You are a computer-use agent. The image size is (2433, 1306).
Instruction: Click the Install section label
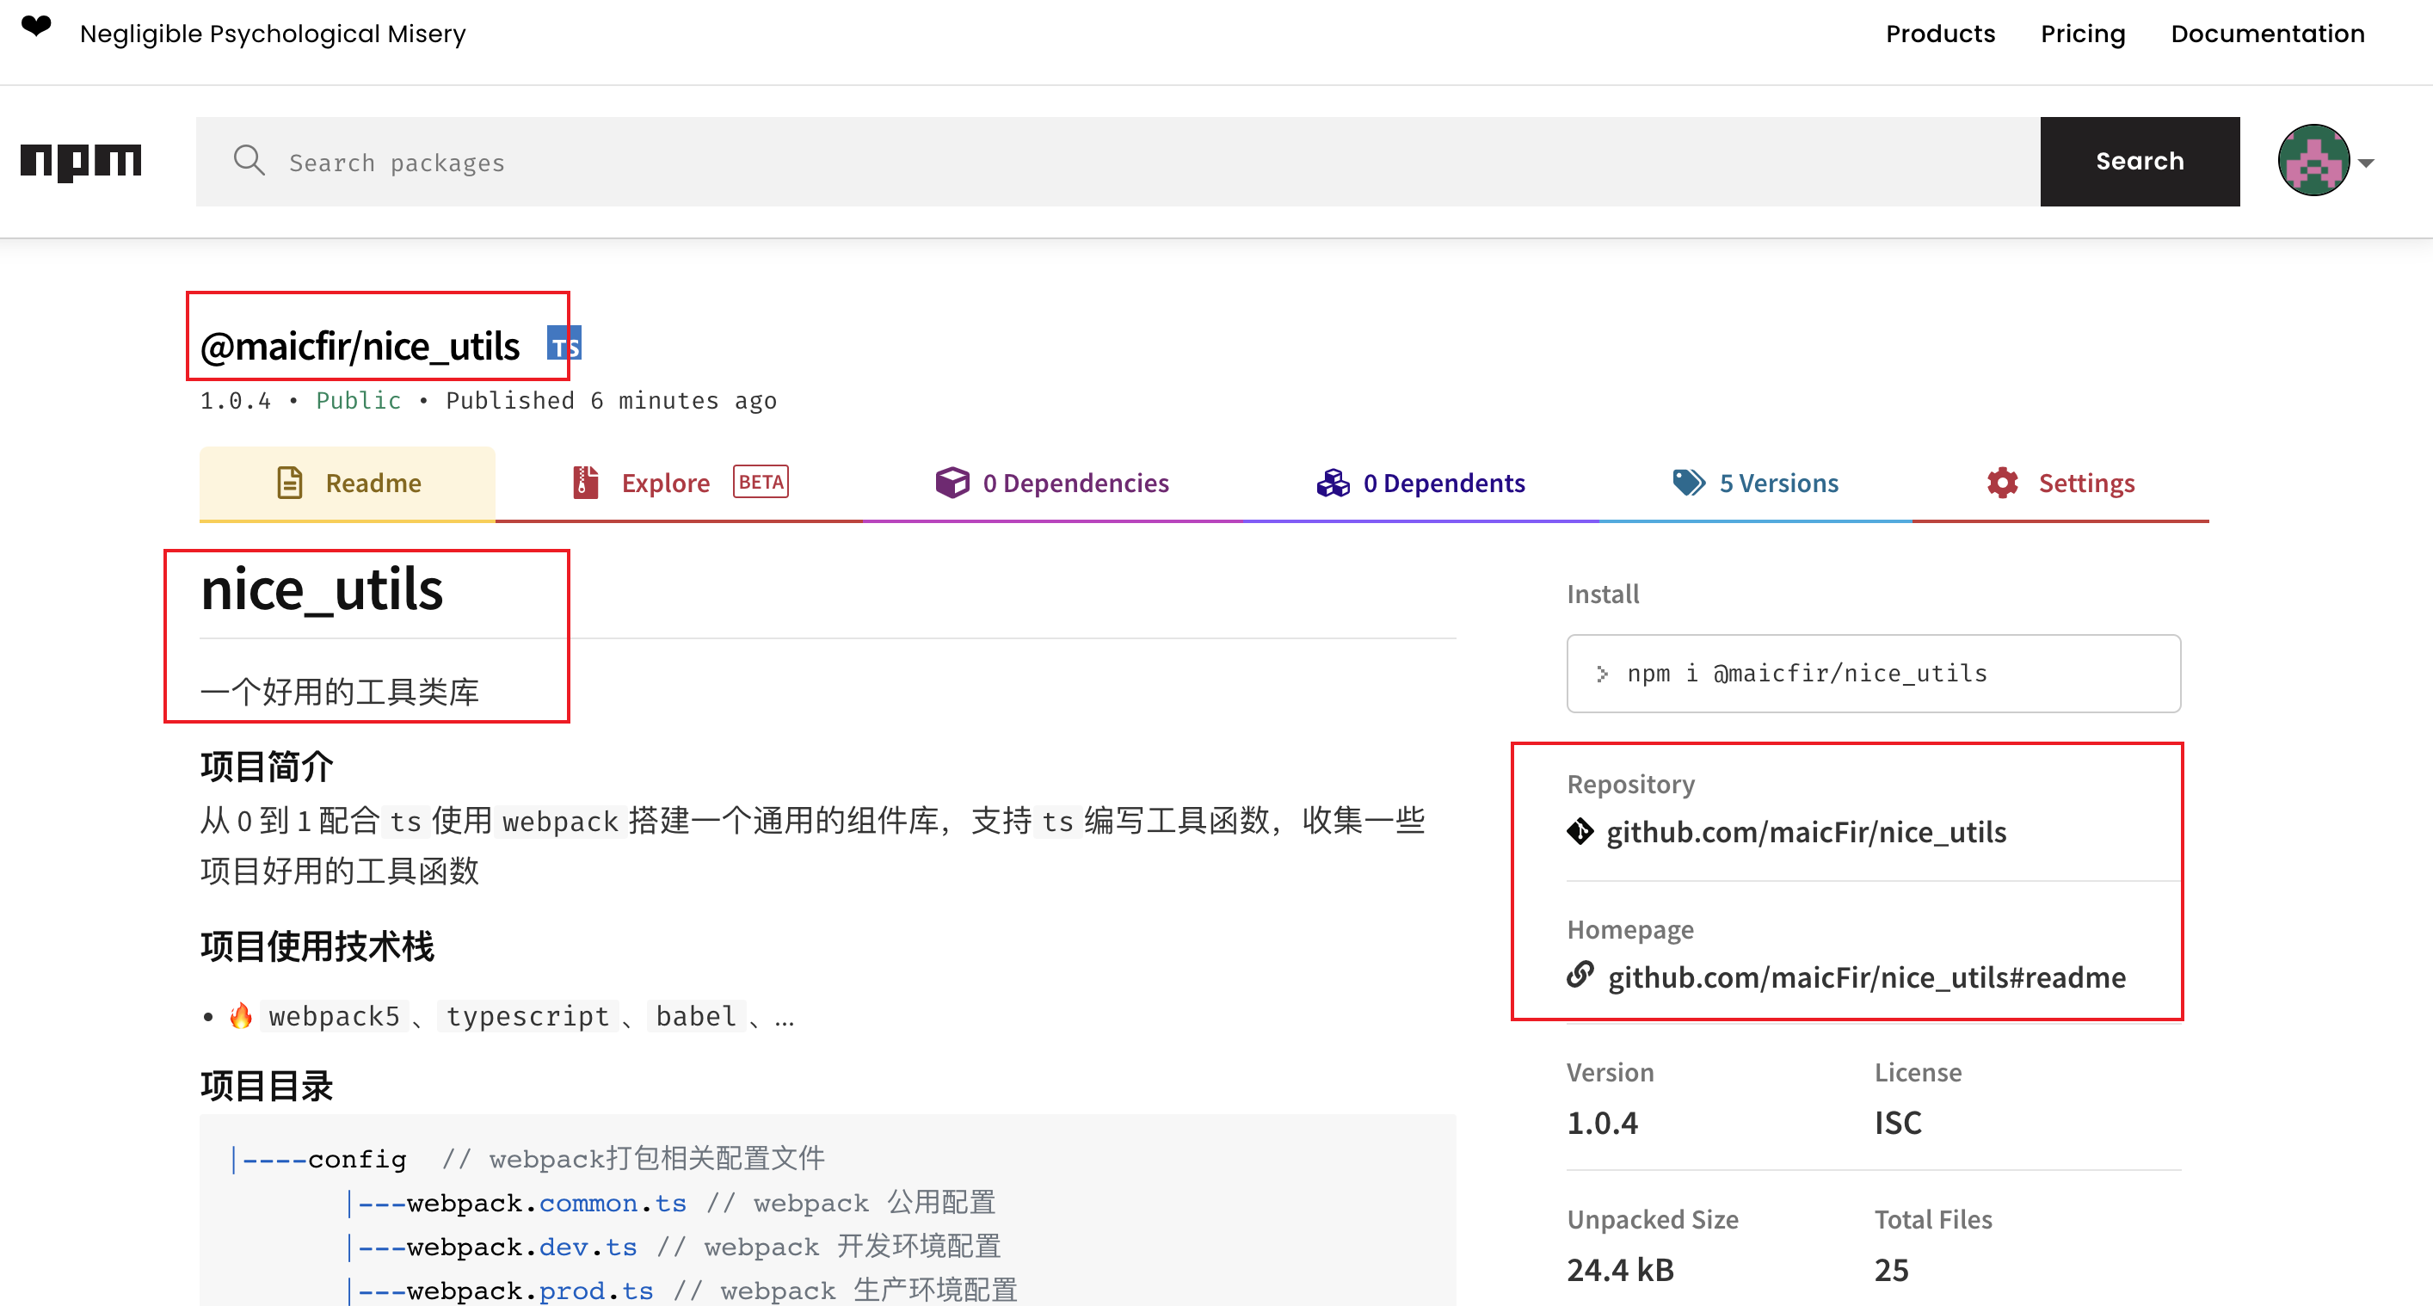(x=1602, y=594)
